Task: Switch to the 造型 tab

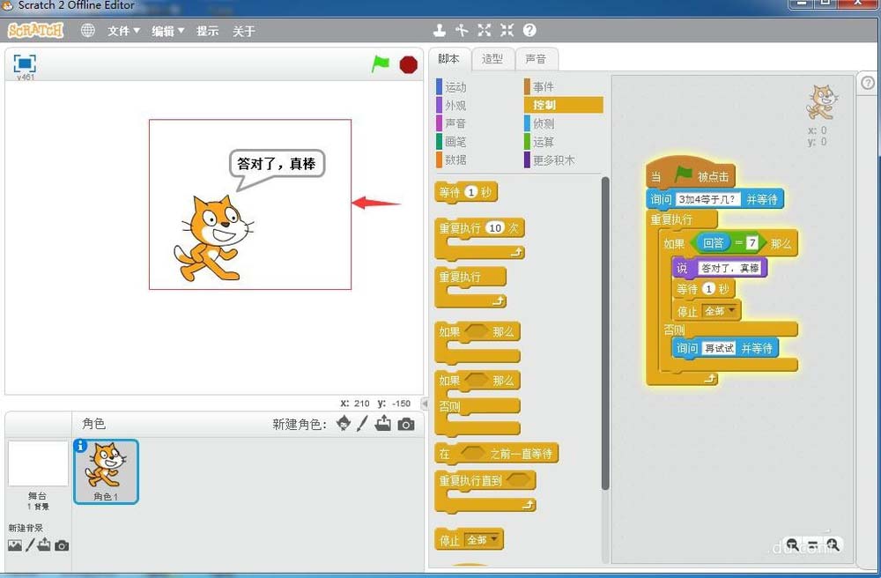Action: [x=492, y=59]
